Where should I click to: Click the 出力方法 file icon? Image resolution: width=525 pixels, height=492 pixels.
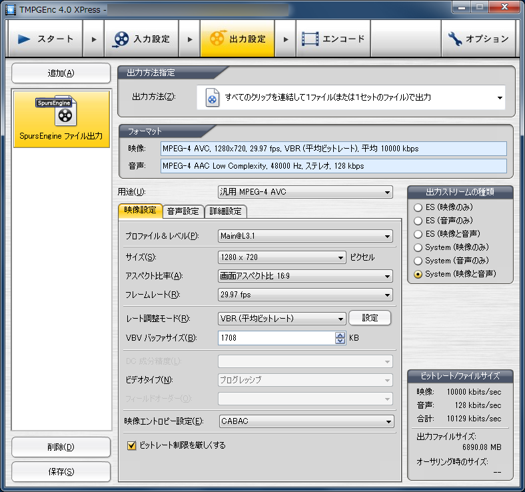[x=213, y=97]
